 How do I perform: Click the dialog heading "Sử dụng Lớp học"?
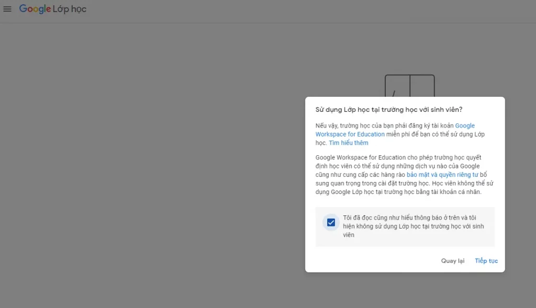pyautogui.click(x=388, y=109)
